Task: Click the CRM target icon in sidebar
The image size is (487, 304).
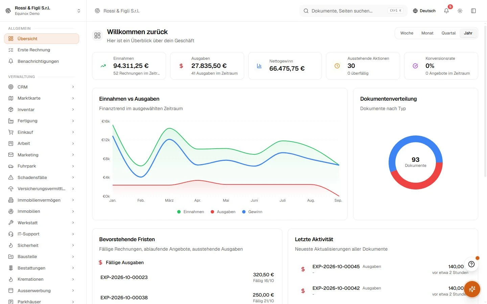Action: tap(11, 87)
